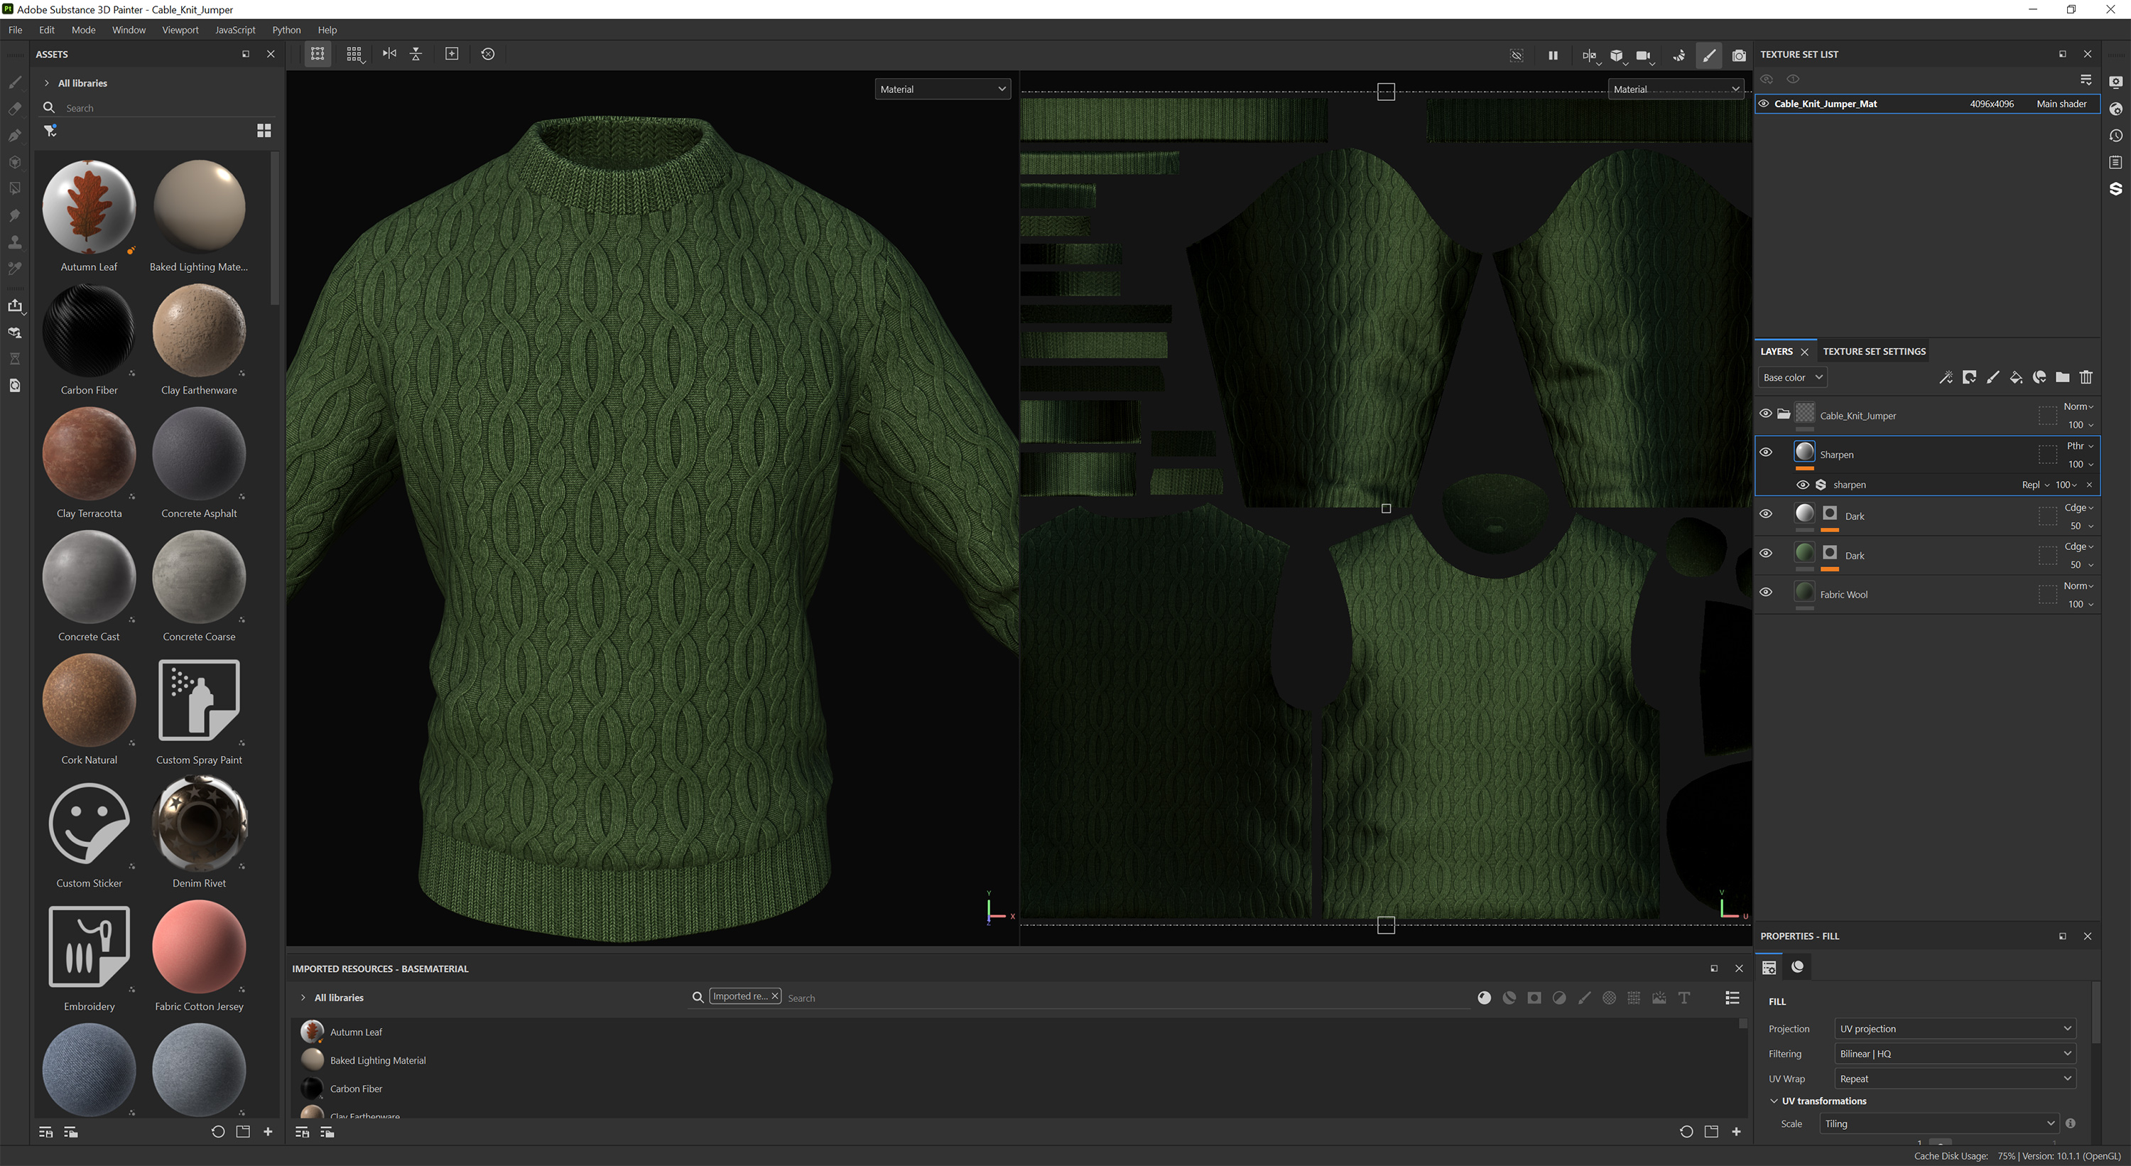Open the Base color channel dropdown

tap(1792, 377)
